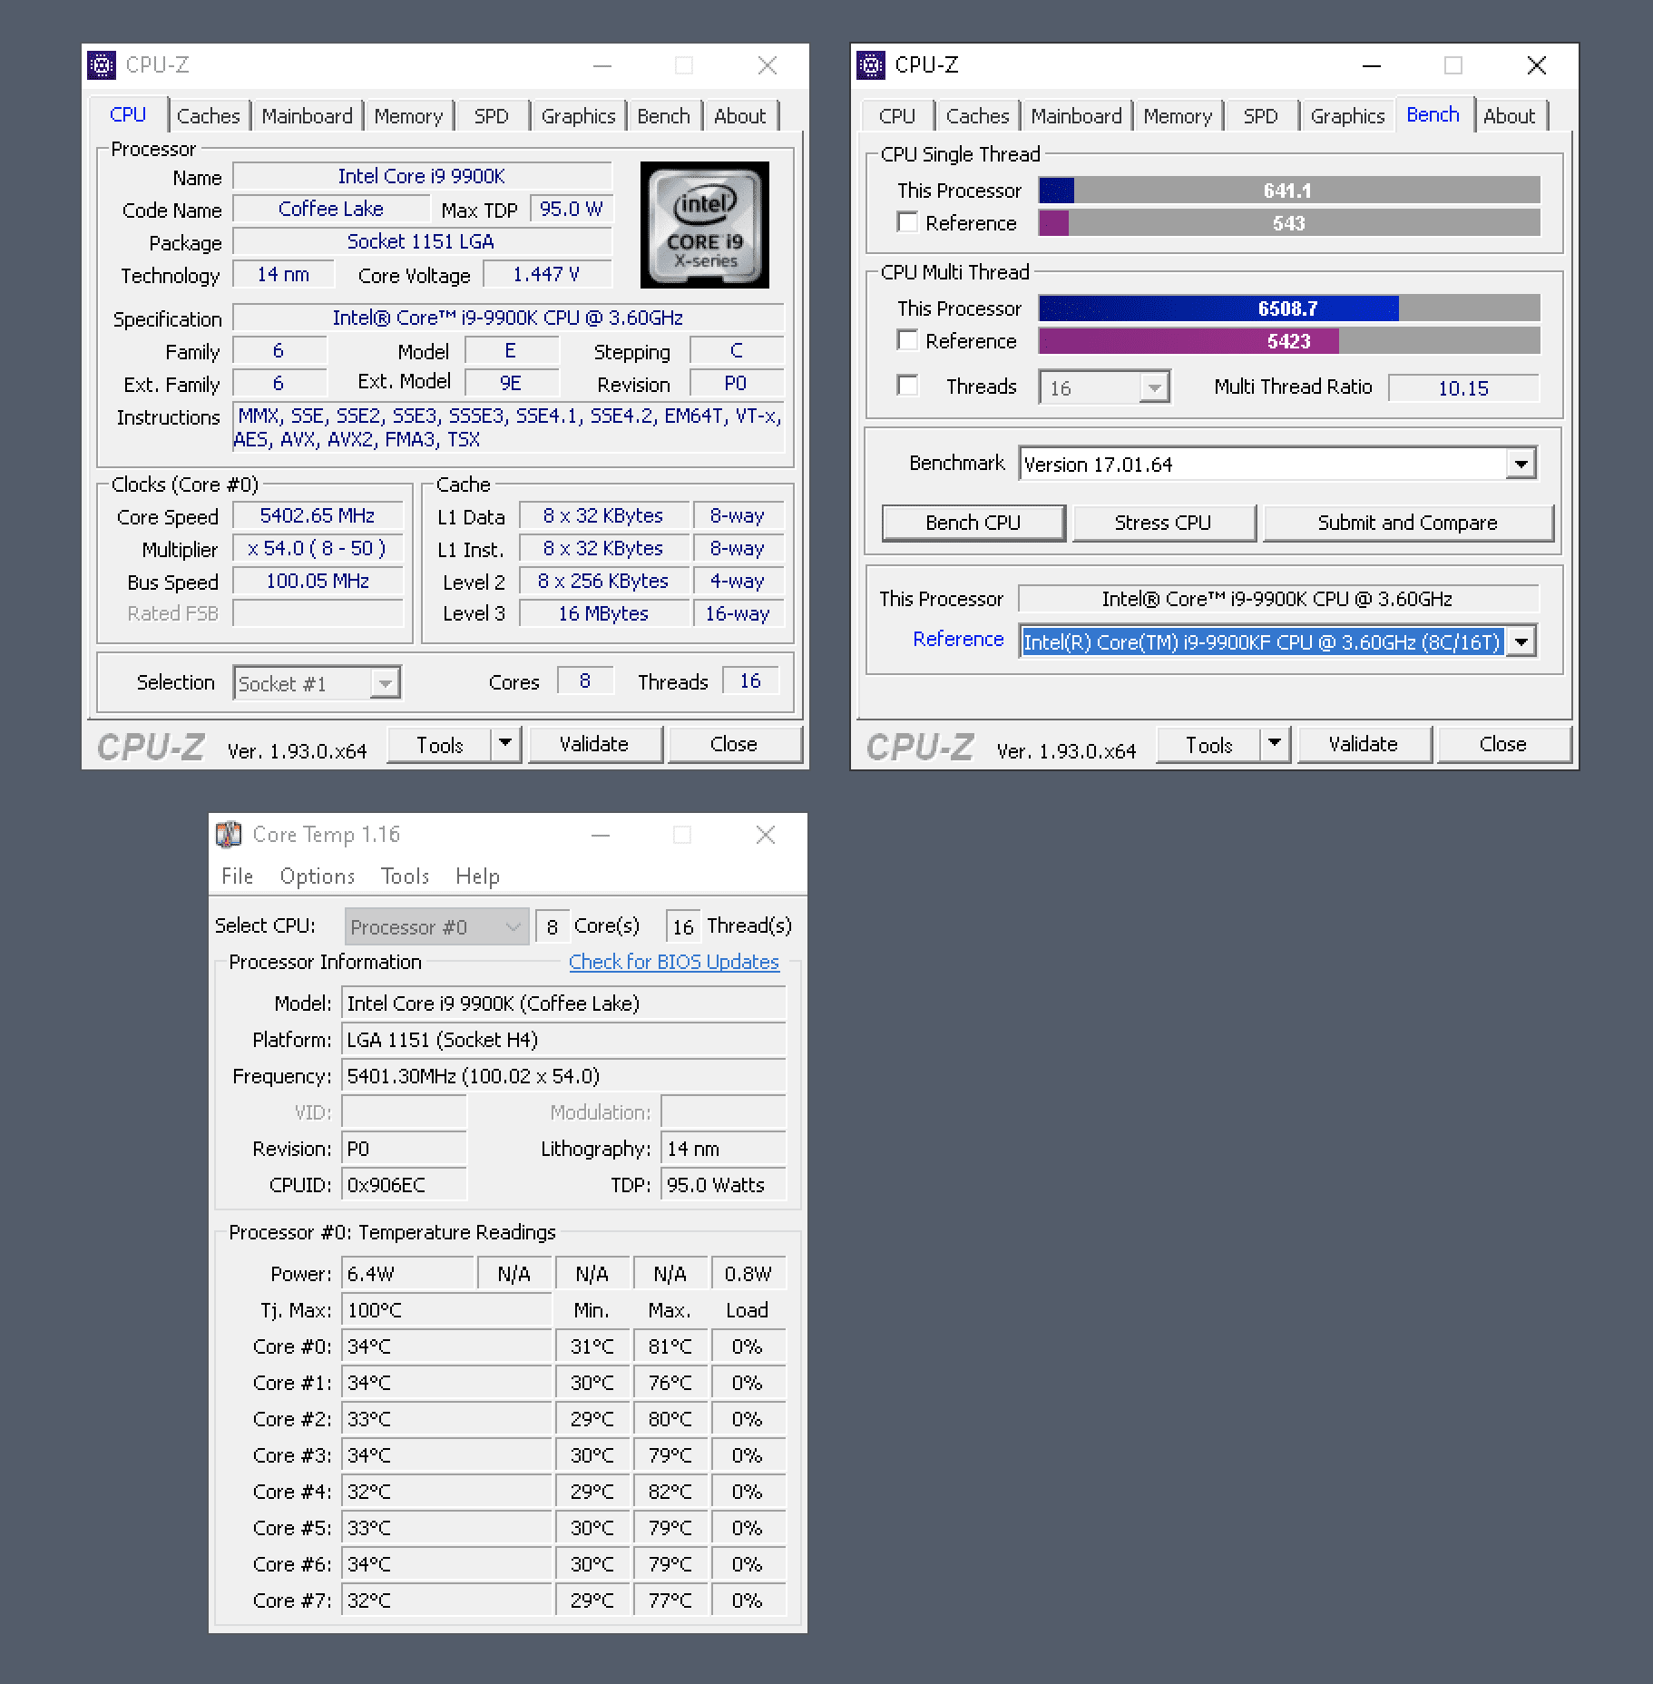Click the Bus Speed value 100.05 MHz
This screenshot has width=1653, height=1684.
(318, 581)
